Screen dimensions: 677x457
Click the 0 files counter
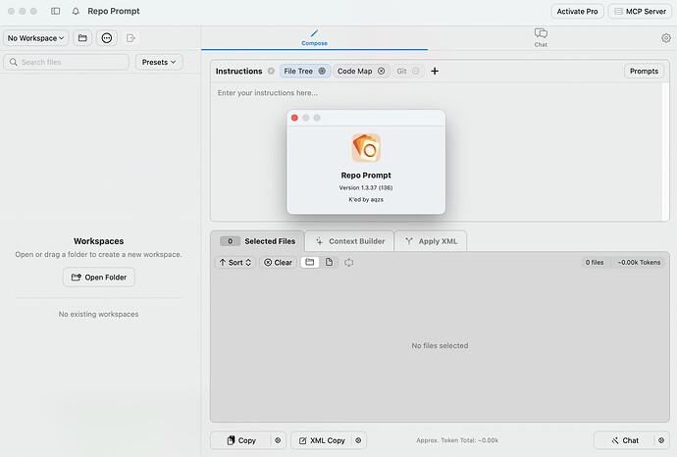point(595,263)
